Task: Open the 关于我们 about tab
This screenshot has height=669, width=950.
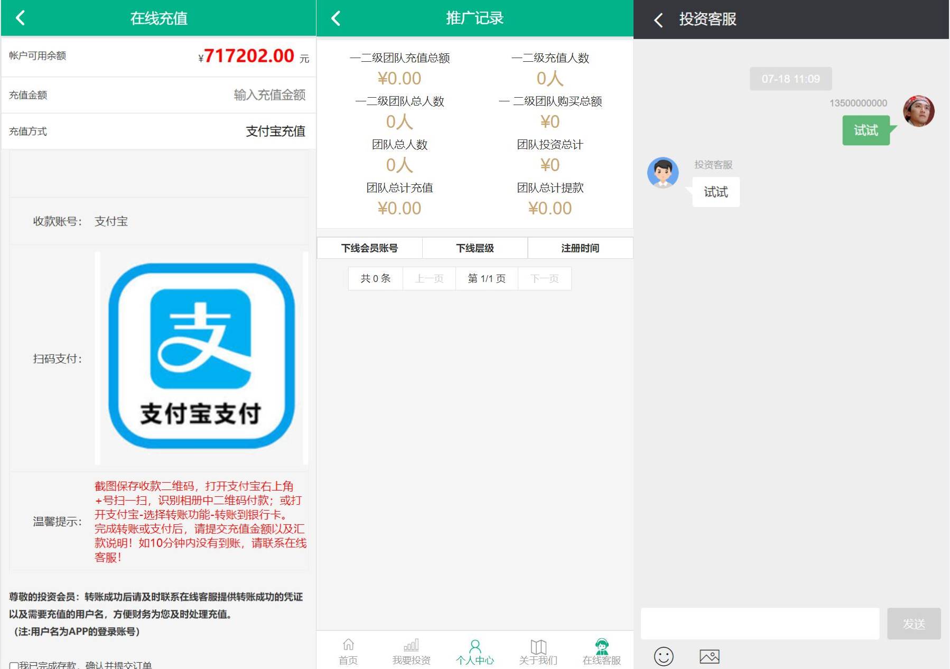Action: 538,652
